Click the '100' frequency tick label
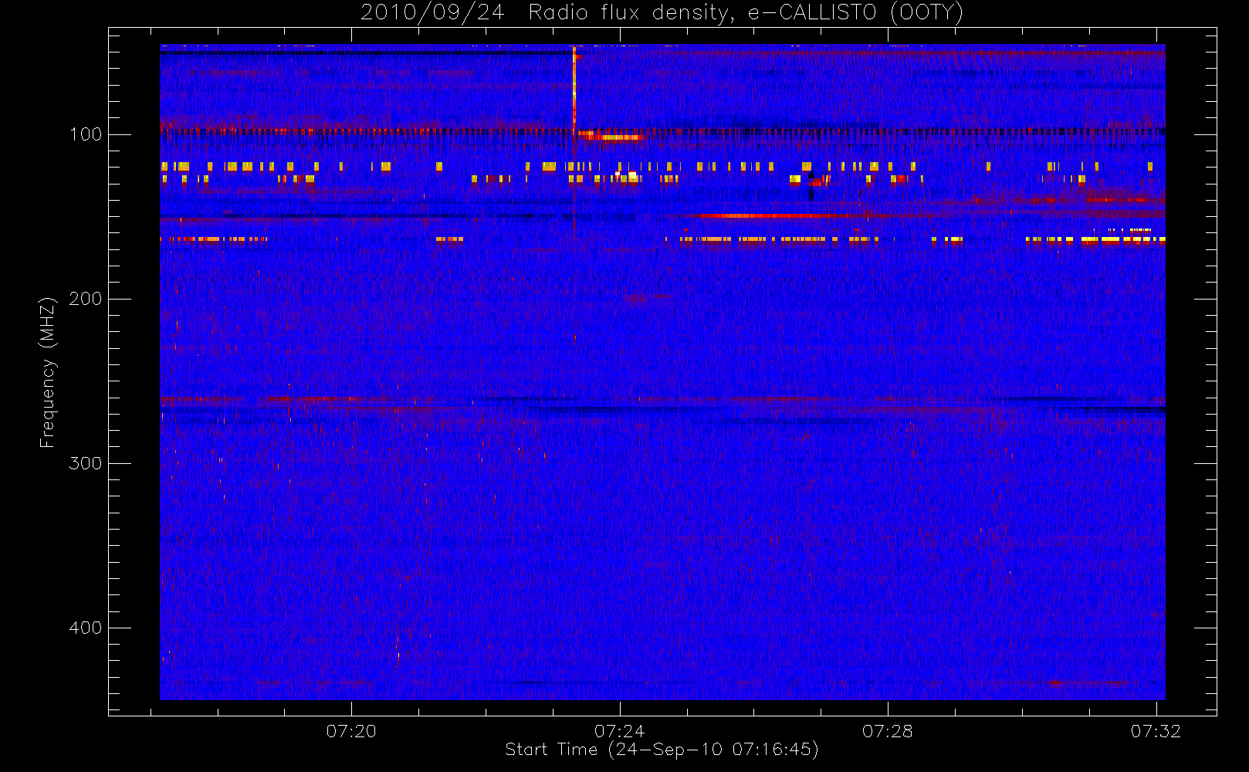 [85, 134]
